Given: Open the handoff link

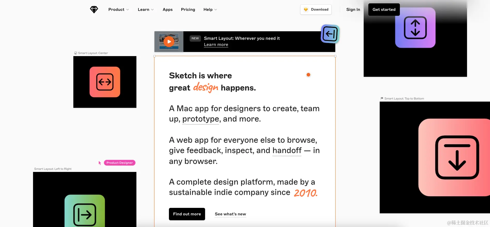Looking at the screenshot, I should [287, 150].
